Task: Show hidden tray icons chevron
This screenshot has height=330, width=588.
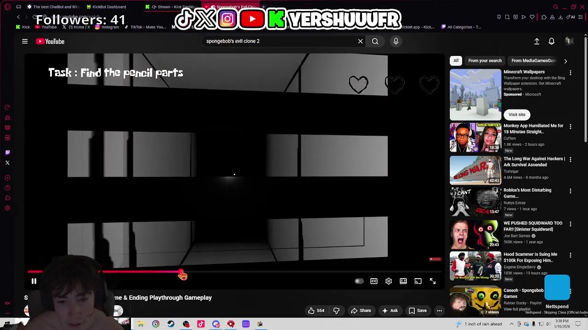Action: 511,324
